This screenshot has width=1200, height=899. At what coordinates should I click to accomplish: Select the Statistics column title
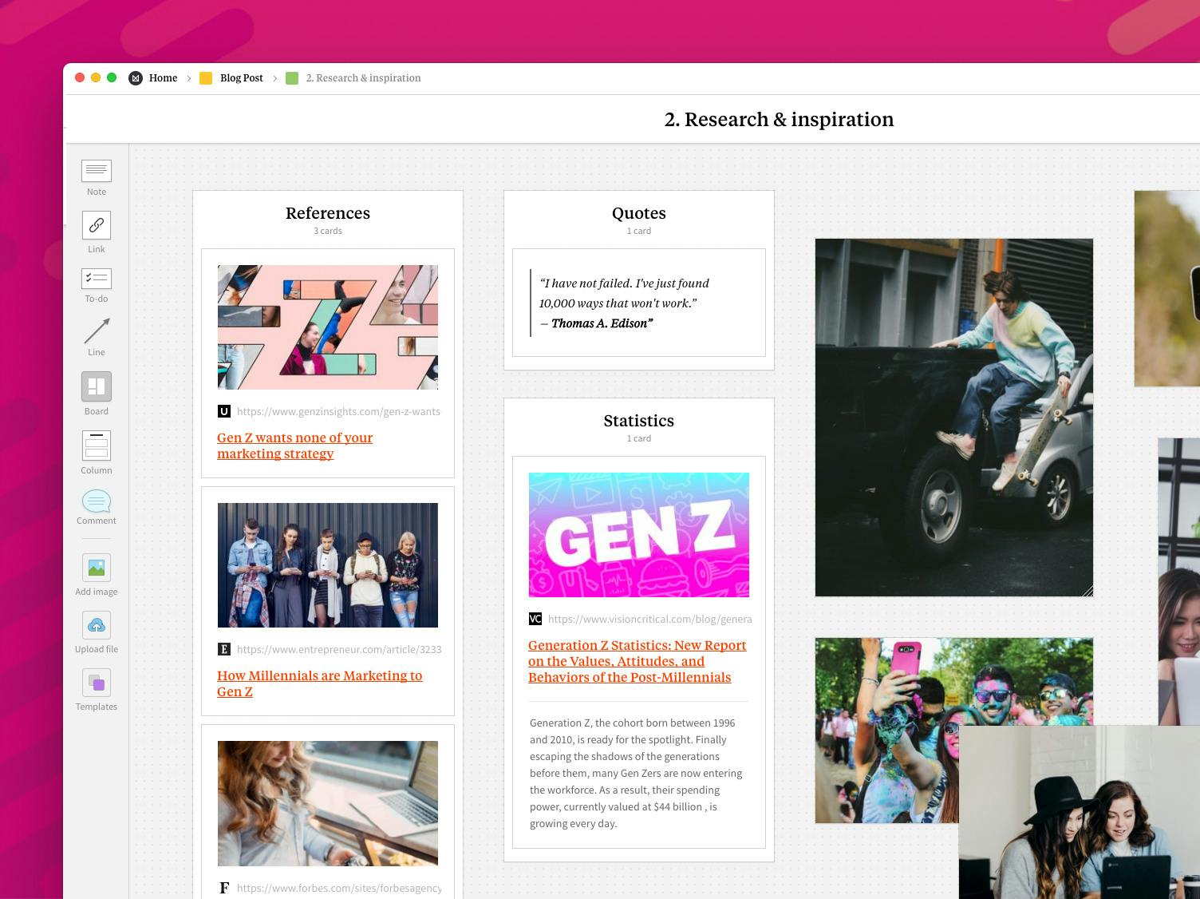639,421
